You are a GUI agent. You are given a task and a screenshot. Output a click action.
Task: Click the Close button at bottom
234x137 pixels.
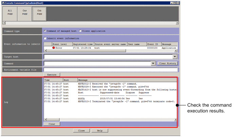tap(82, 130)
